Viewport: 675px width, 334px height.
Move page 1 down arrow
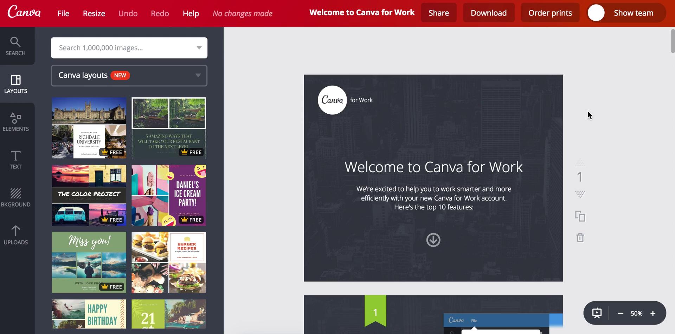point(580,194)
